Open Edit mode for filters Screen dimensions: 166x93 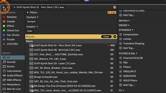[x=112, y=12]
